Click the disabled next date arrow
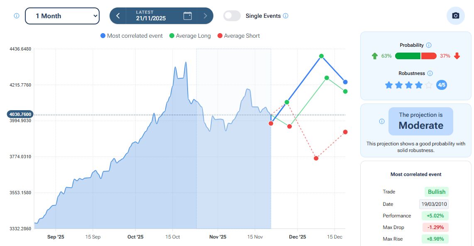474x246 pixels. (205, 16)
